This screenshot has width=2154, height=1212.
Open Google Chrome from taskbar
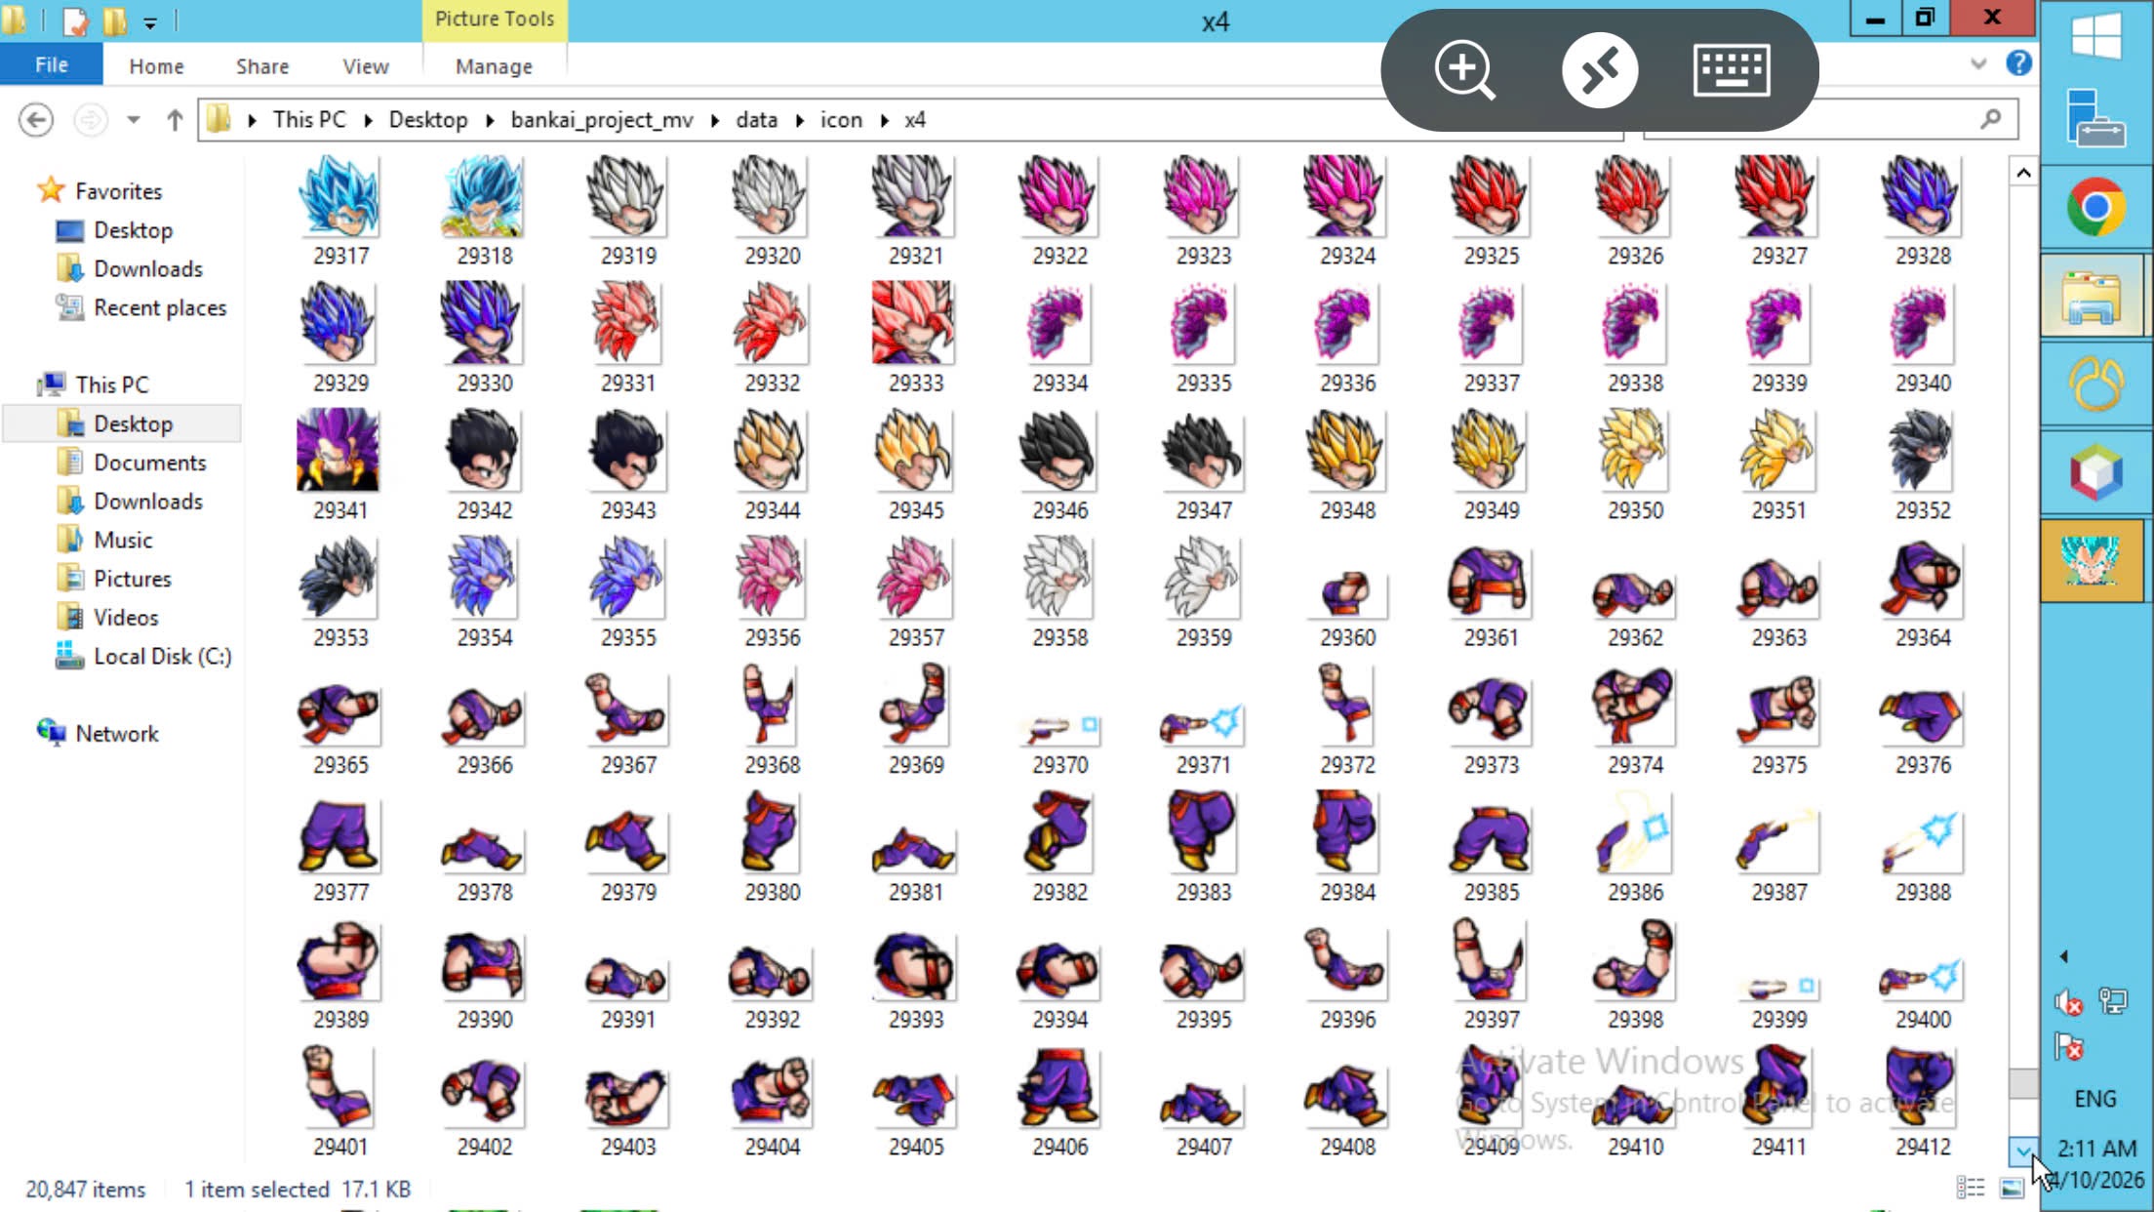[2095, 207]
